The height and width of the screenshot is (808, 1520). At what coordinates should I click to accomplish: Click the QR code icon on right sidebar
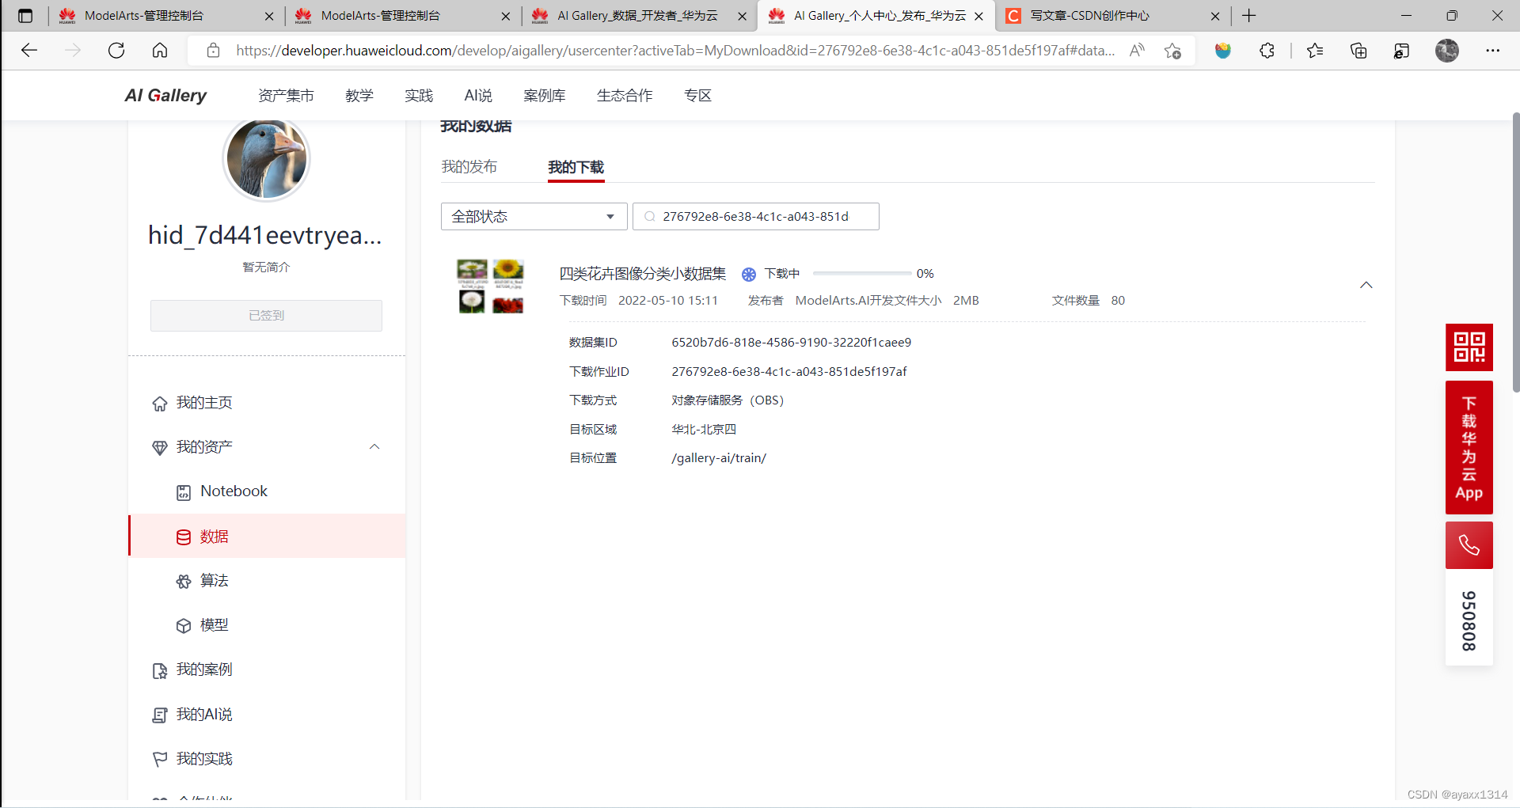tap(1469, 347)
